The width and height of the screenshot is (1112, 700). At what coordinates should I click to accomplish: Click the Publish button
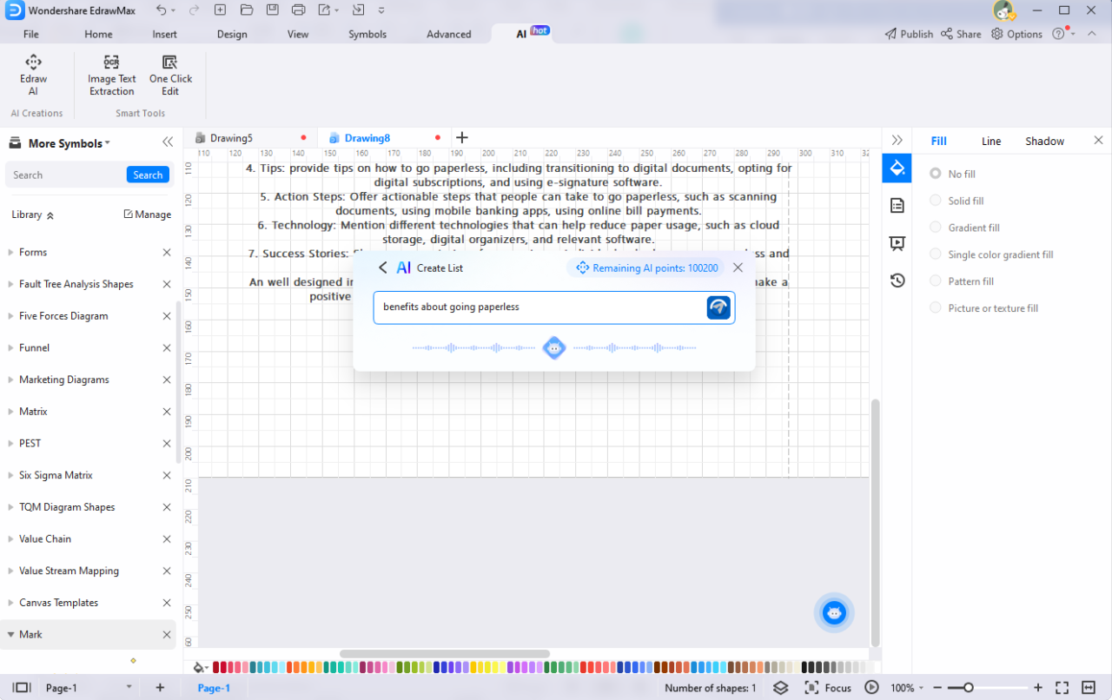click(909, 34)
